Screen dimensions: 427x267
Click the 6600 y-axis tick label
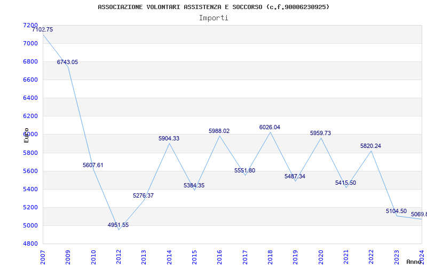coord(30,80)
